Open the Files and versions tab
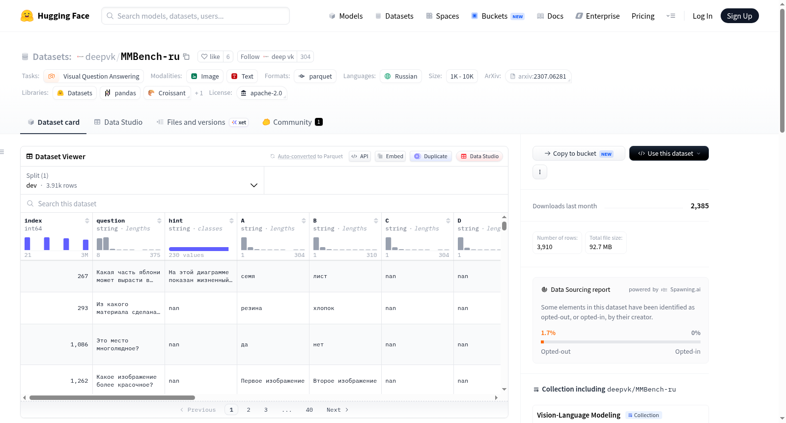The image size is (786, 423). (x=202, y=122)
